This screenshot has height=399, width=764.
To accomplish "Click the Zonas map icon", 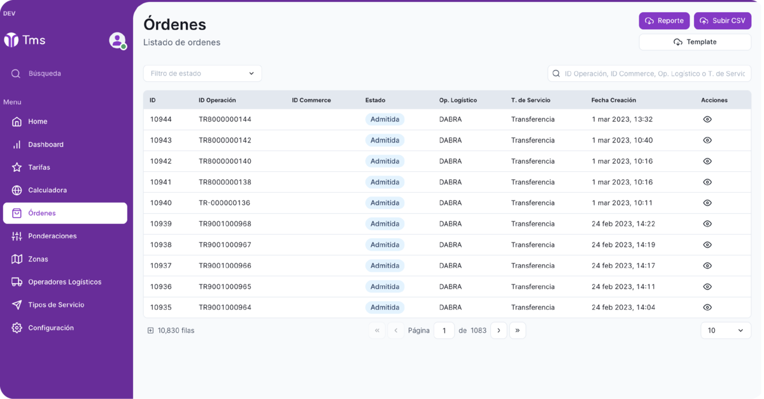I will pyautogui.click(x=17, y=259).
